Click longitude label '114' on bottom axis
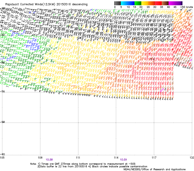This screenshot has width=194, height=171. (x=116, y=158)
